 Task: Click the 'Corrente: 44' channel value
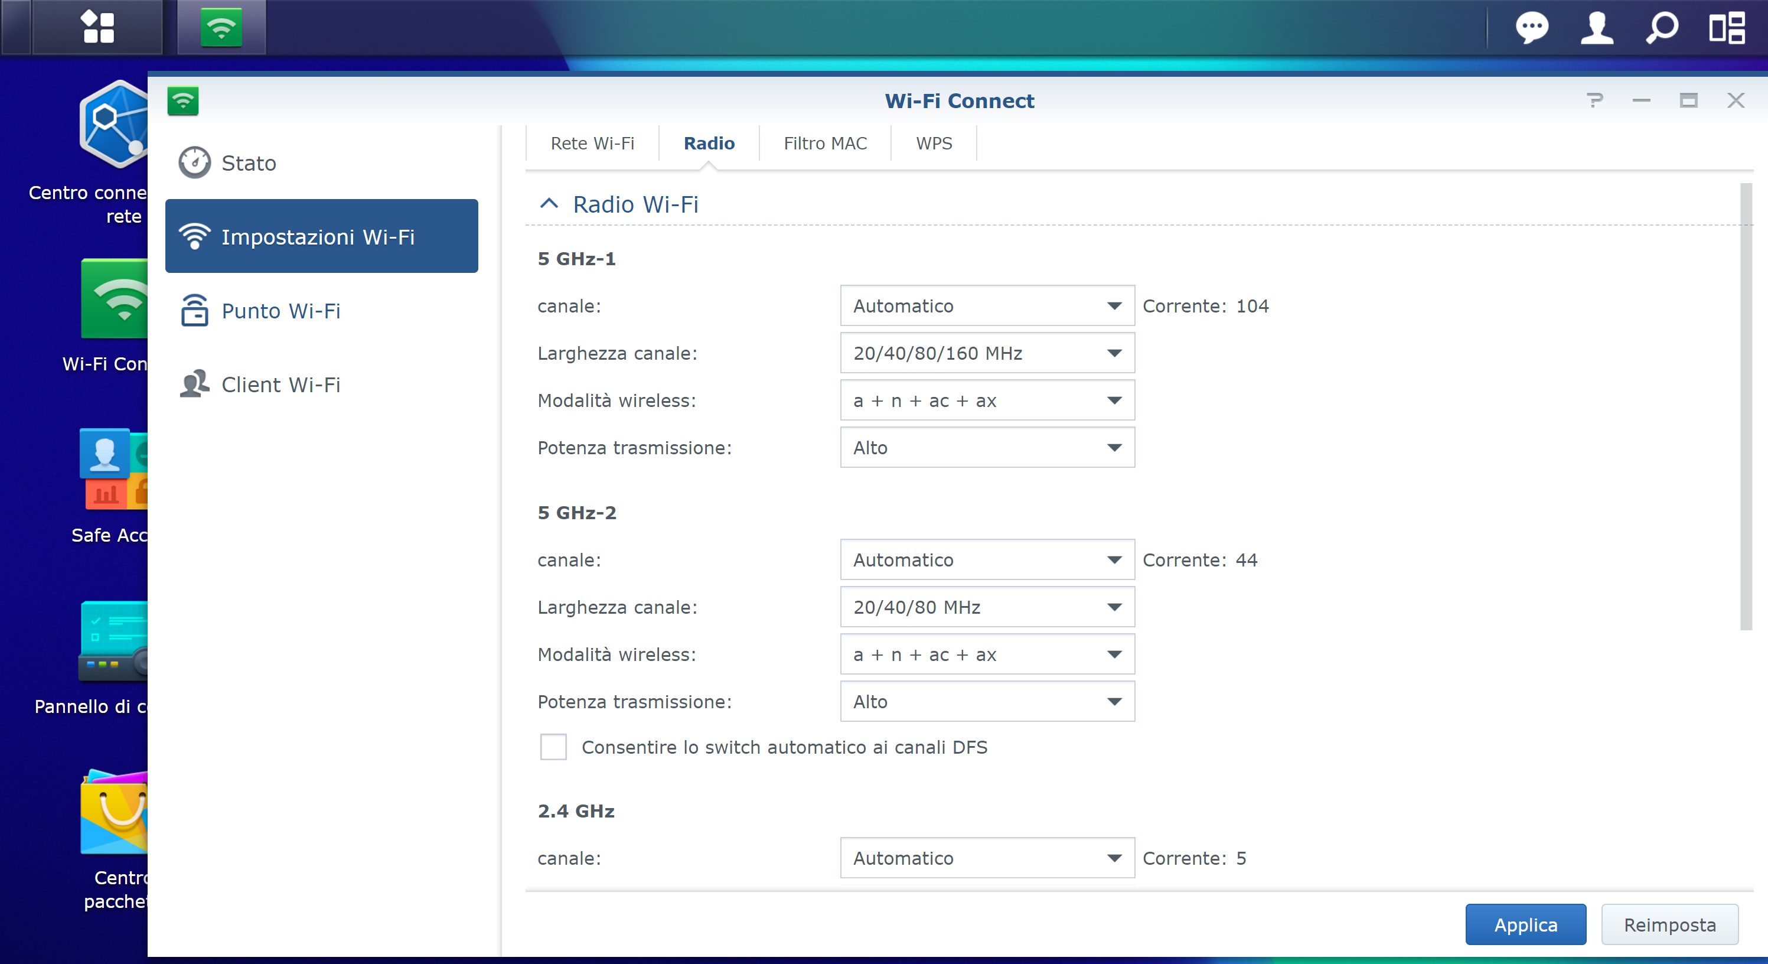1200,561
